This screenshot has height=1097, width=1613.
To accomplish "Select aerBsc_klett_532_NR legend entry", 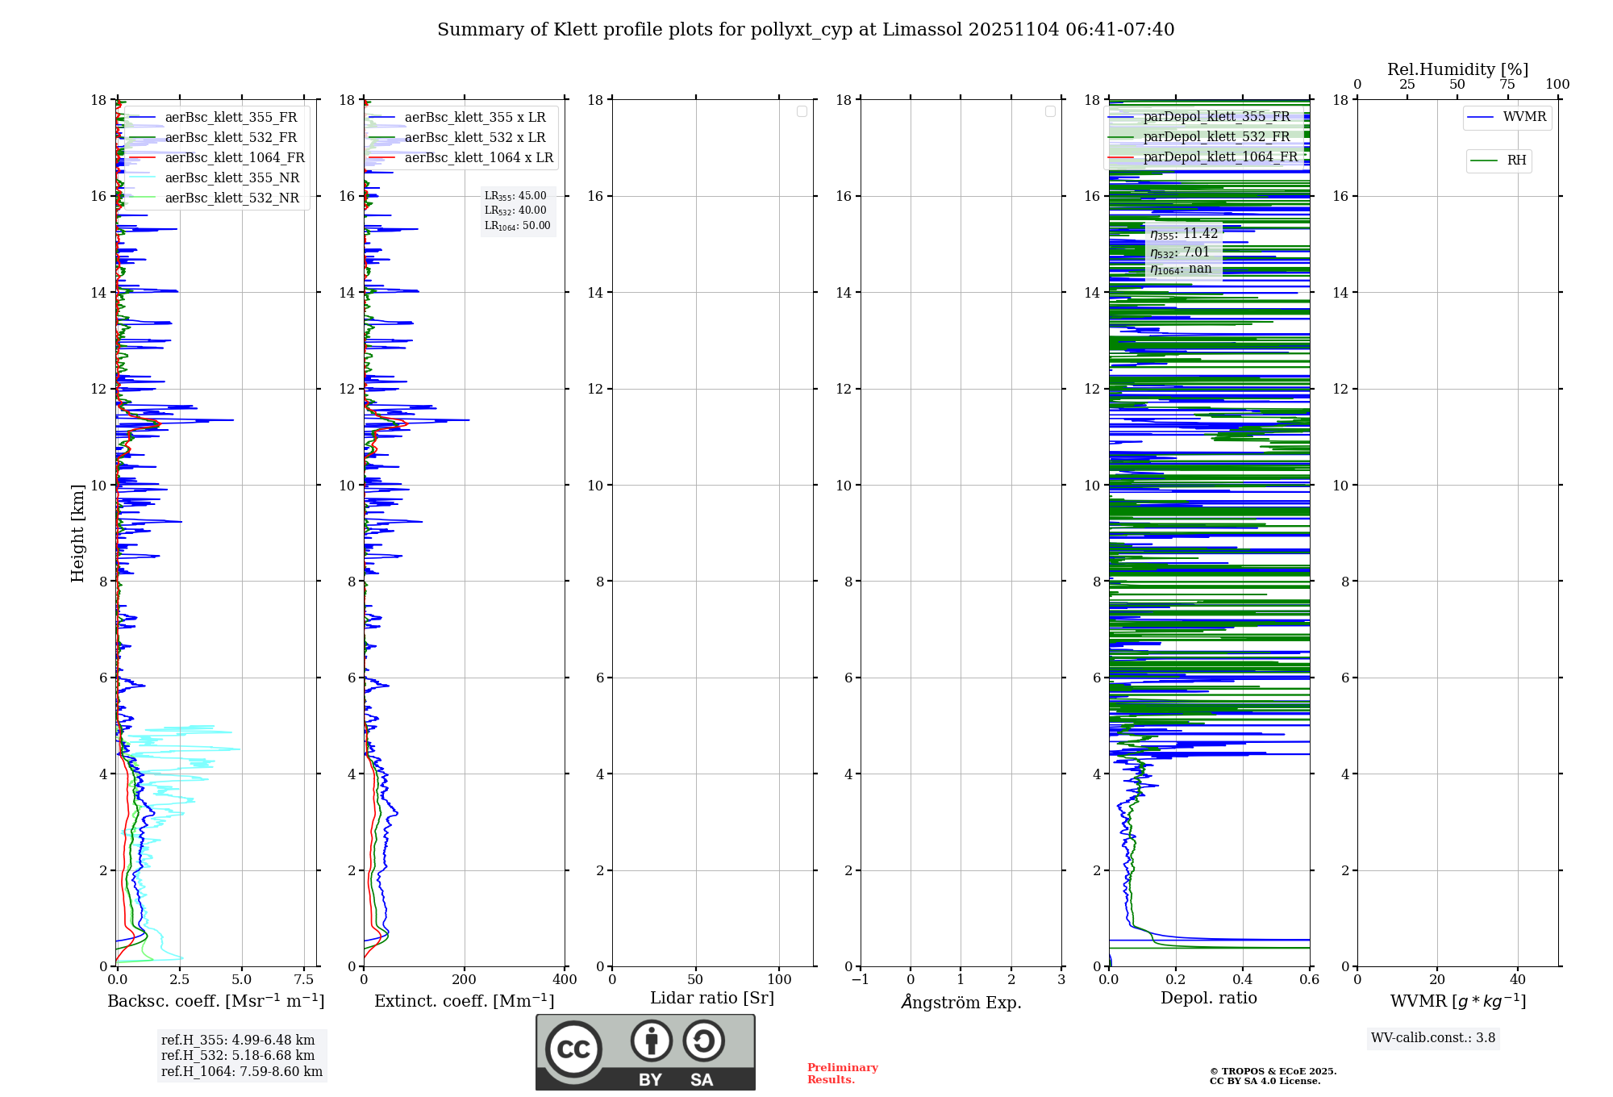I will tap(231, 198).
